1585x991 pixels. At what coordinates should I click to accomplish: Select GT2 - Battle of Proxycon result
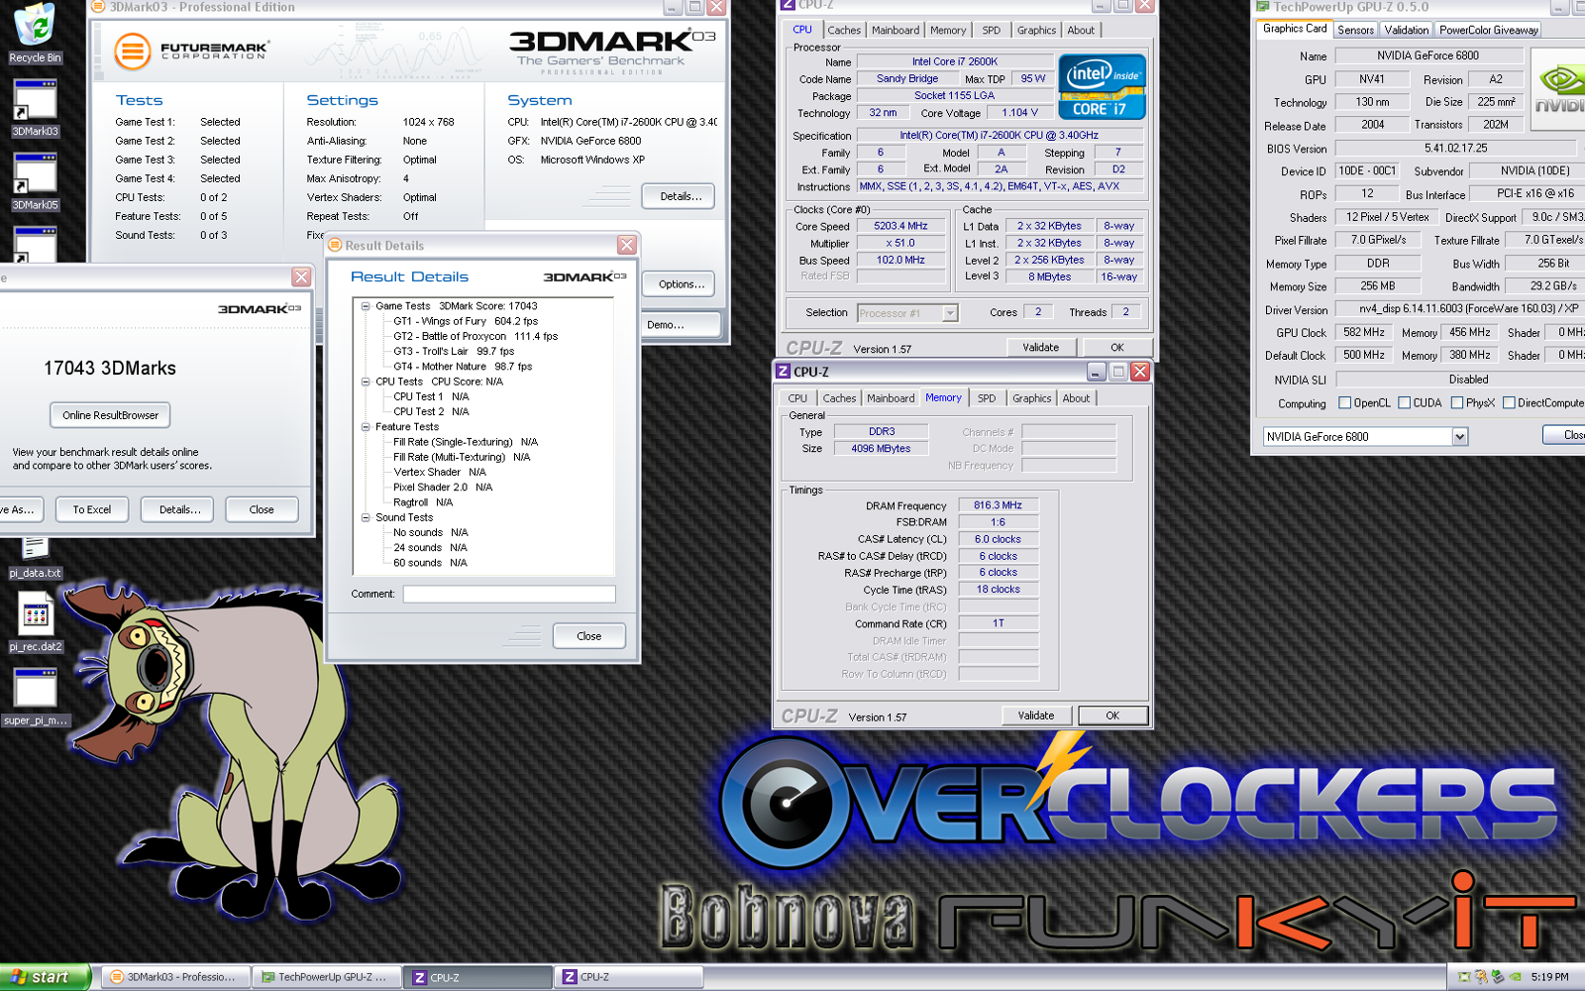[x=475, y=336]
